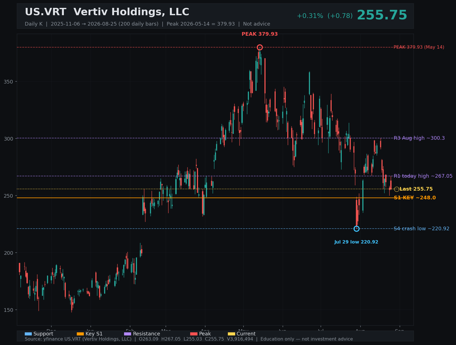Image resolution: width=456 pixels, height=345 pixels.
Task: Click the Key S1 legend label
Action: point(94,334)
